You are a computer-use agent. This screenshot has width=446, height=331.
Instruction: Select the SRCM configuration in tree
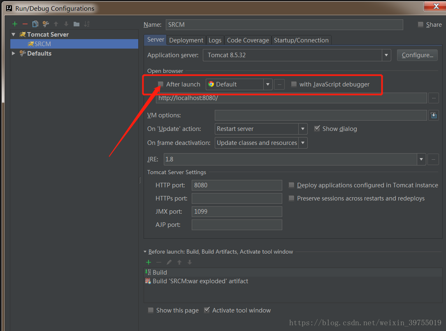tap(74, 44)
